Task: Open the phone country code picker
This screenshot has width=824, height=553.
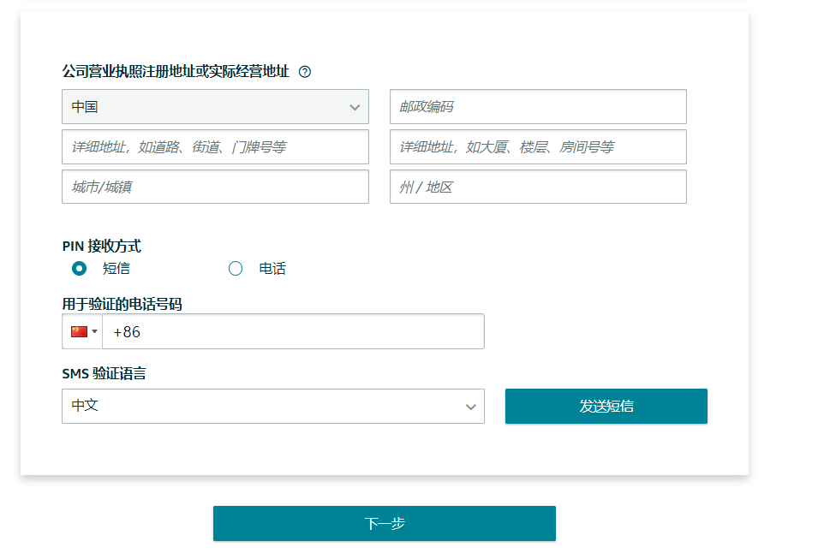Action: [82, 331]
